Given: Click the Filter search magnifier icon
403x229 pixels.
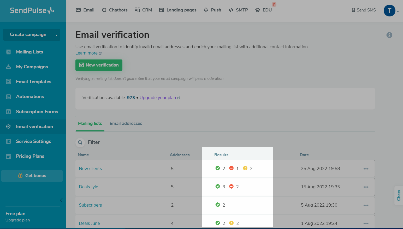Looking at the screenshot, I should 80,142.
